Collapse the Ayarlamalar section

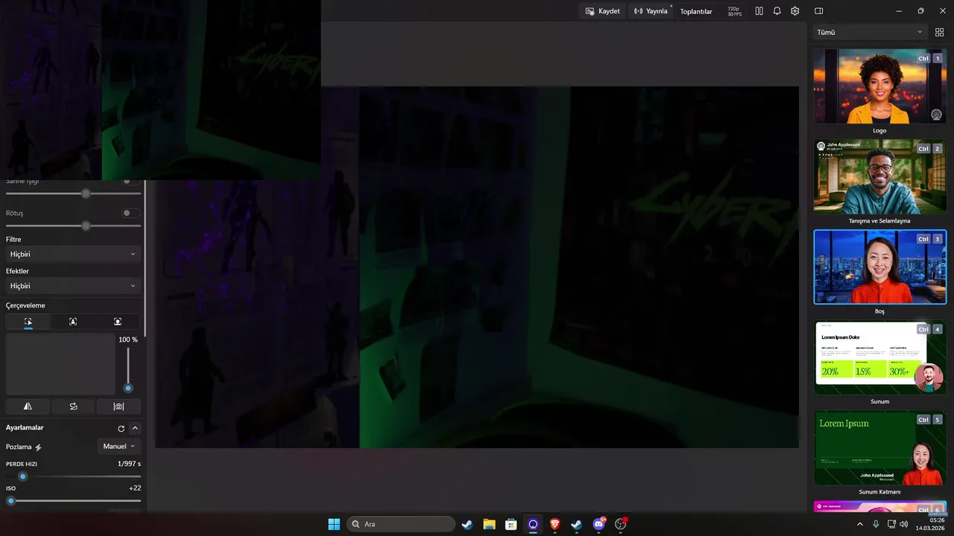tap(135, 428)
